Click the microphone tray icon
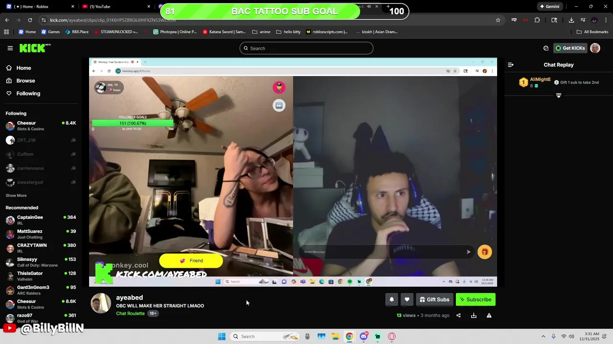 tap(554, 336)
